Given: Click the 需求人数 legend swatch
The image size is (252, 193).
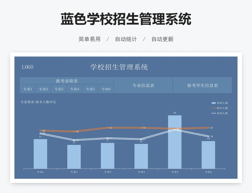Looking at the screenshot, I should tap(214, 103).
